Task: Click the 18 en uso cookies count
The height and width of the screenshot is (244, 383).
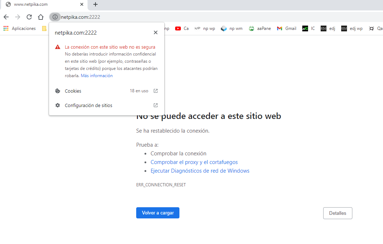Action: click(x=139, y=91)
